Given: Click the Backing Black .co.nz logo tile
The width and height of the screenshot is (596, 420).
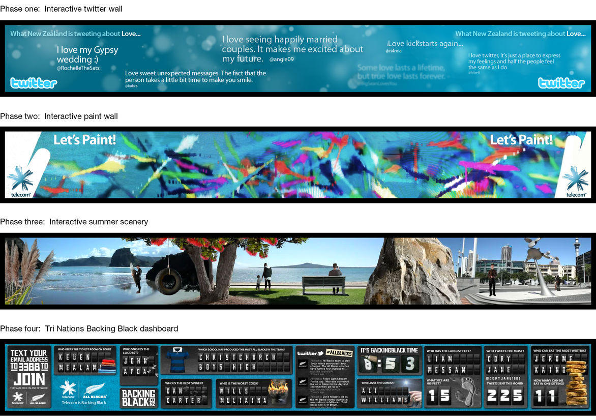Looking at the screenshot, I should point(138,398).
